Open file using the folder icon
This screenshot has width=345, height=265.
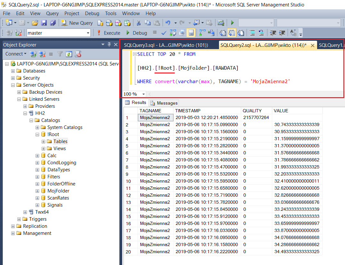(x=35, y=23)
